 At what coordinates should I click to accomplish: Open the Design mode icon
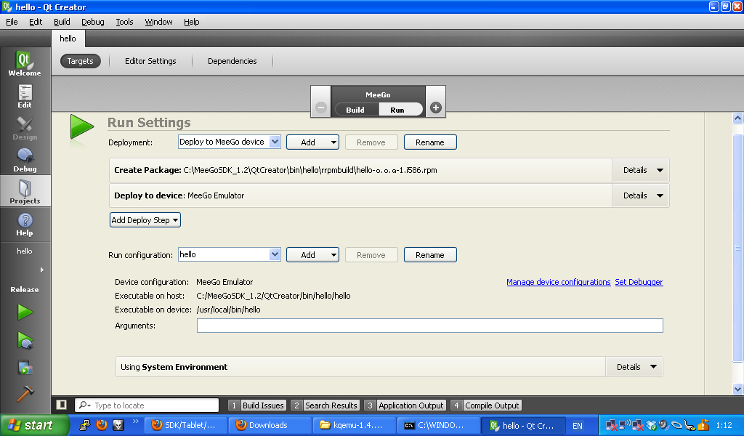coord(25,128)
